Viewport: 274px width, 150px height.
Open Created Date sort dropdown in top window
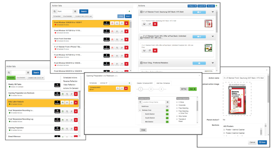83,16
